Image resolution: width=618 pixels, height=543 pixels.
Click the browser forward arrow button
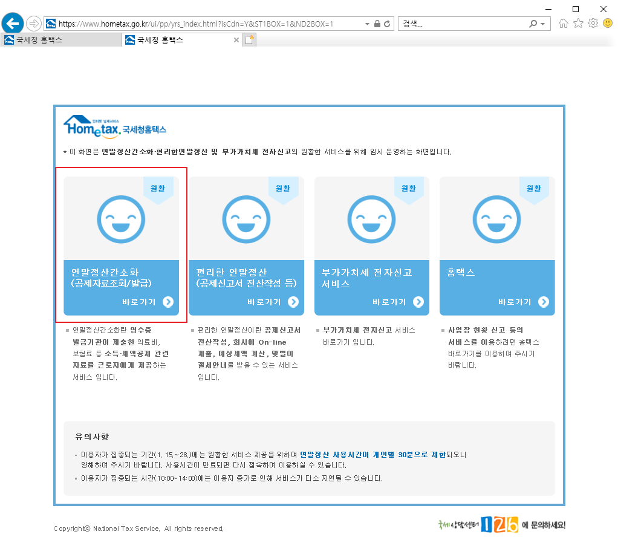click(x=34, y=24)
